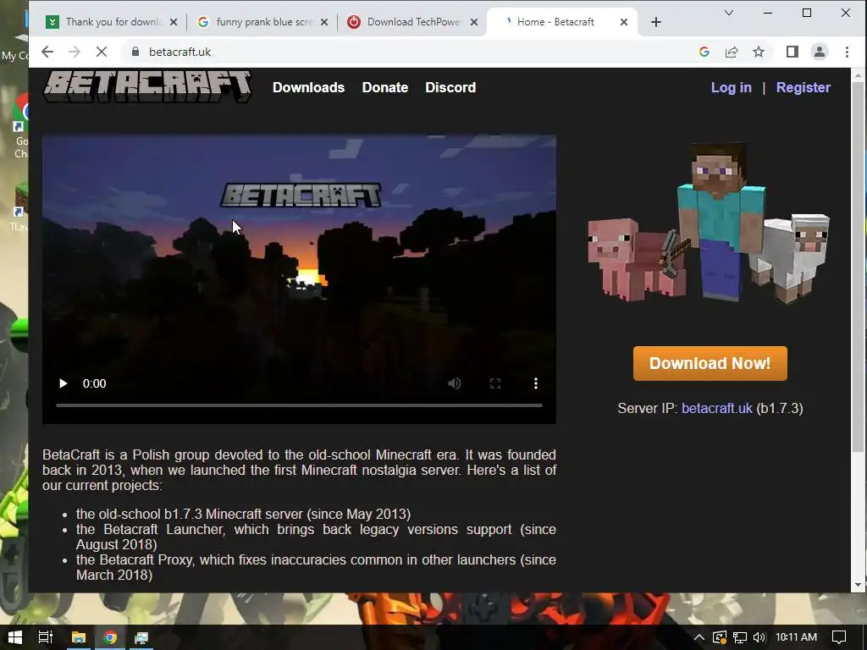
Task: Open the Windows Start menu
Action: [x=15, y=637]
